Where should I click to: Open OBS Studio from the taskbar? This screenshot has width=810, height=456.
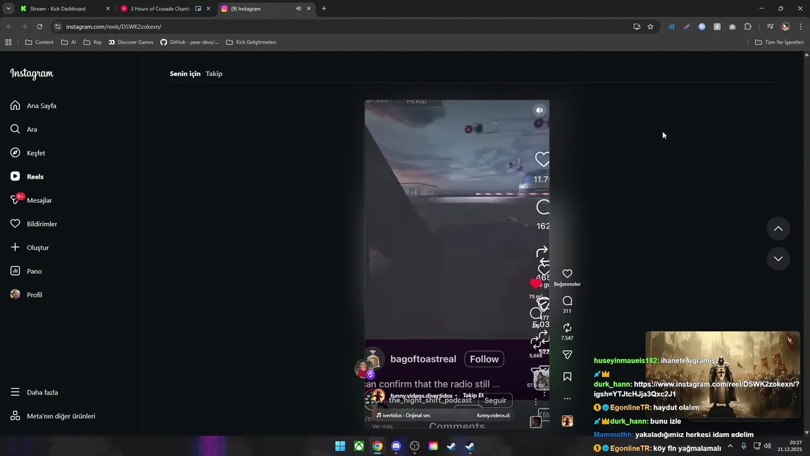[414, 446]
